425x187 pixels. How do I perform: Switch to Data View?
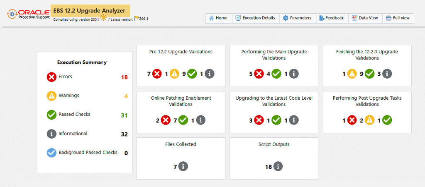(x=365, y=18)
